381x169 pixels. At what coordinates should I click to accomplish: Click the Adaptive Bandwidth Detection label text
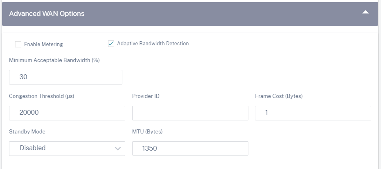tap(153, 44)
